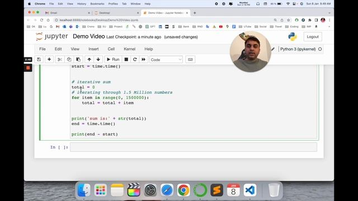Save the notebook with the floppy disk icon
This screenshot has height=201, width=358.
click(39, 60)
